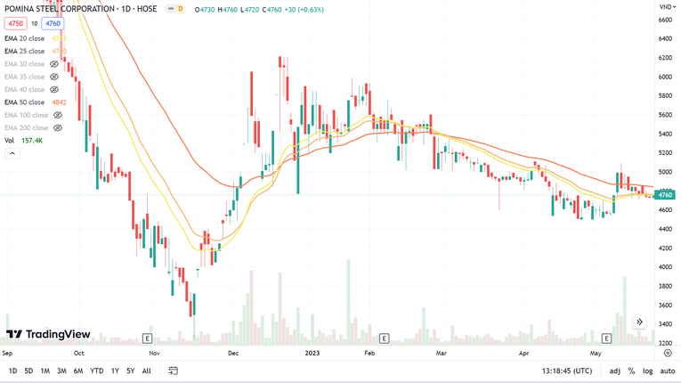681x383 pixels.
Task: Show the hidden EMA 100 indicator
Action: [x=58, y=115]
